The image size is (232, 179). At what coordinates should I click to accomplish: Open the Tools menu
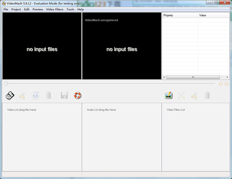70,9
